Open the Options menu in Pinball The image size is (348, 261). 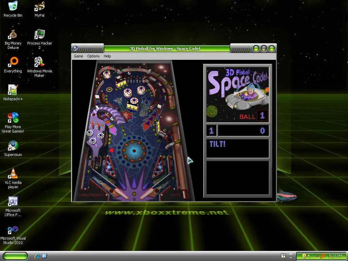pos(93,56)
